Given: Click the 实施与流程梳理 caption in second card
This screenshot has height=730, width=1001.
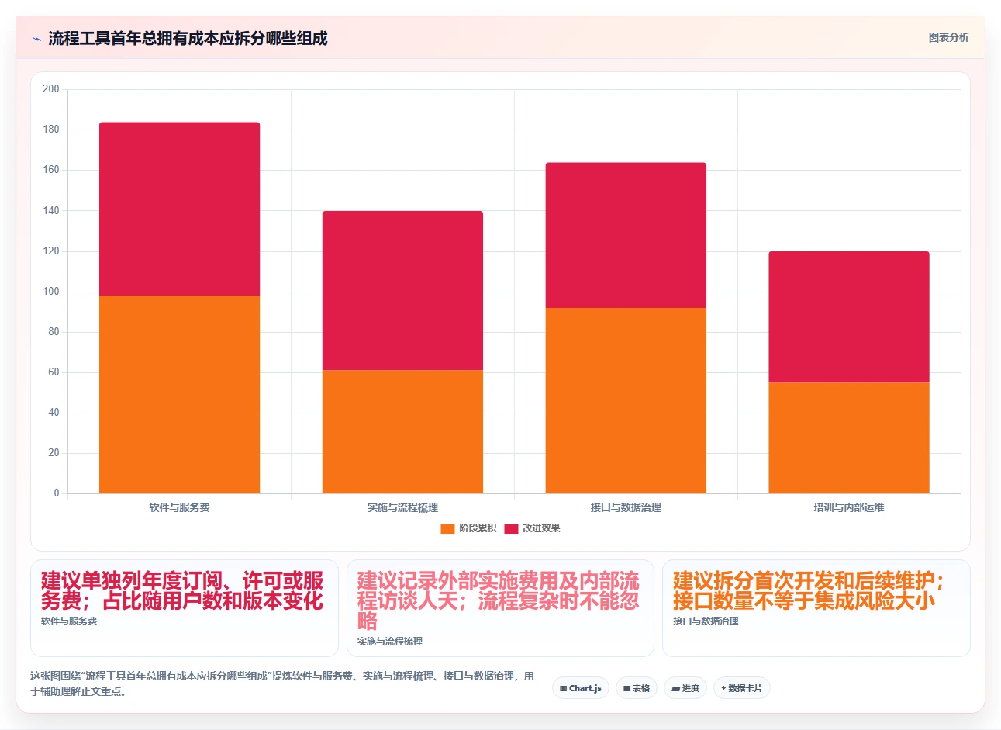Looking at the screenshot, I should tap(390, 642).
